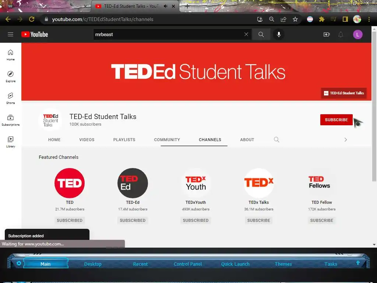Open the TED-Ed channel avatar
This screenshot has width=377, height=283.
[x=133, y=183]
